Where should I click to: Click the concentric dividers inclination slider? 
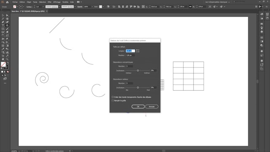[138, 71]
